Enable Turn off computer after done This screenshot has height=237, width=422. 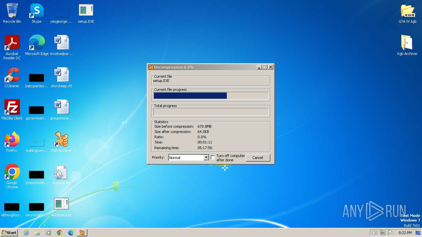tap(213, 158)
